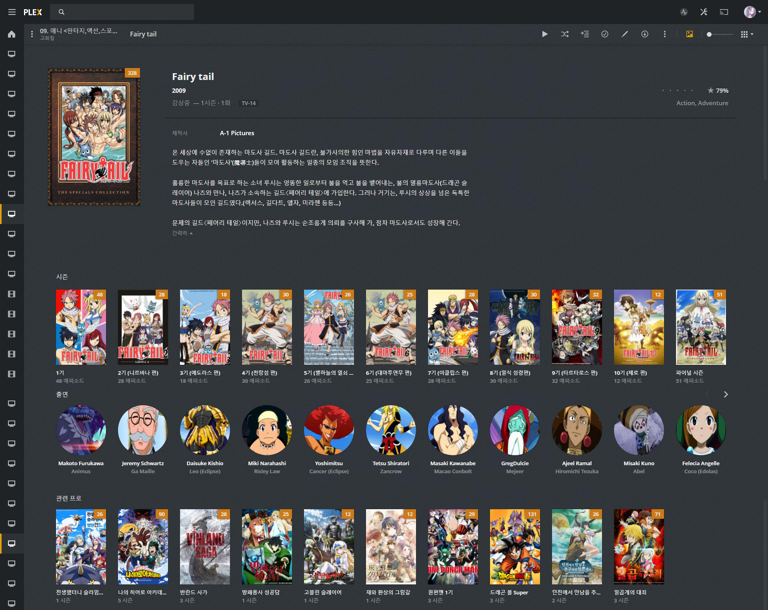Open cast member Jeremy Schwartz
768x610 pixels.
pos(143,430)
